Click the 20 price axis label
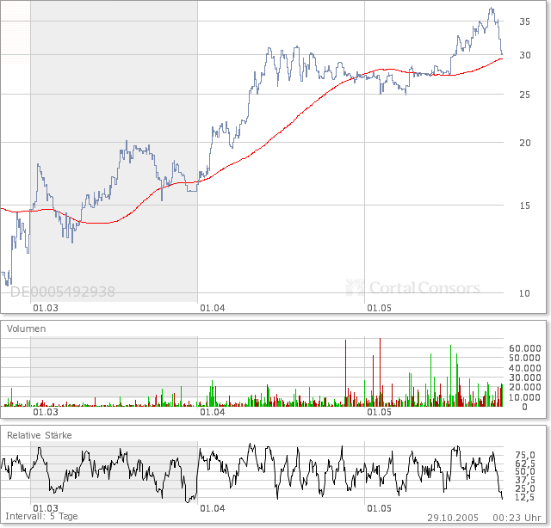The height and width of the screenshot is (528, 551). click(x=523, y=143)
